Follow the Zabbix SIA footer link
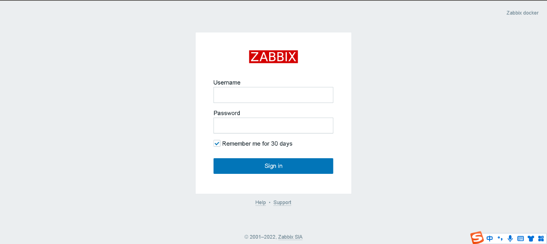This screenshot has width=547, height=244. (x=290, y=237)
